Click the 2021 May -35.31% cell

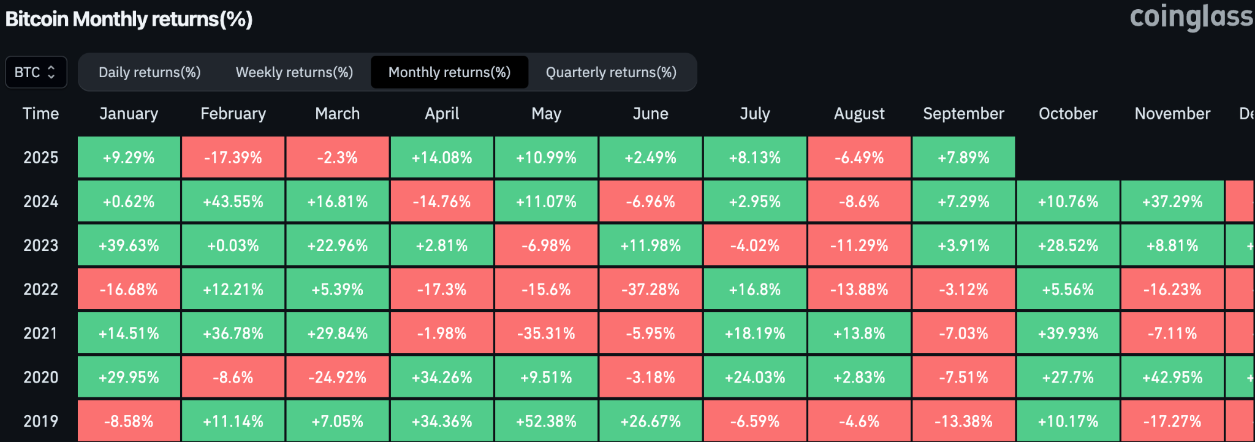click(546, 334)
